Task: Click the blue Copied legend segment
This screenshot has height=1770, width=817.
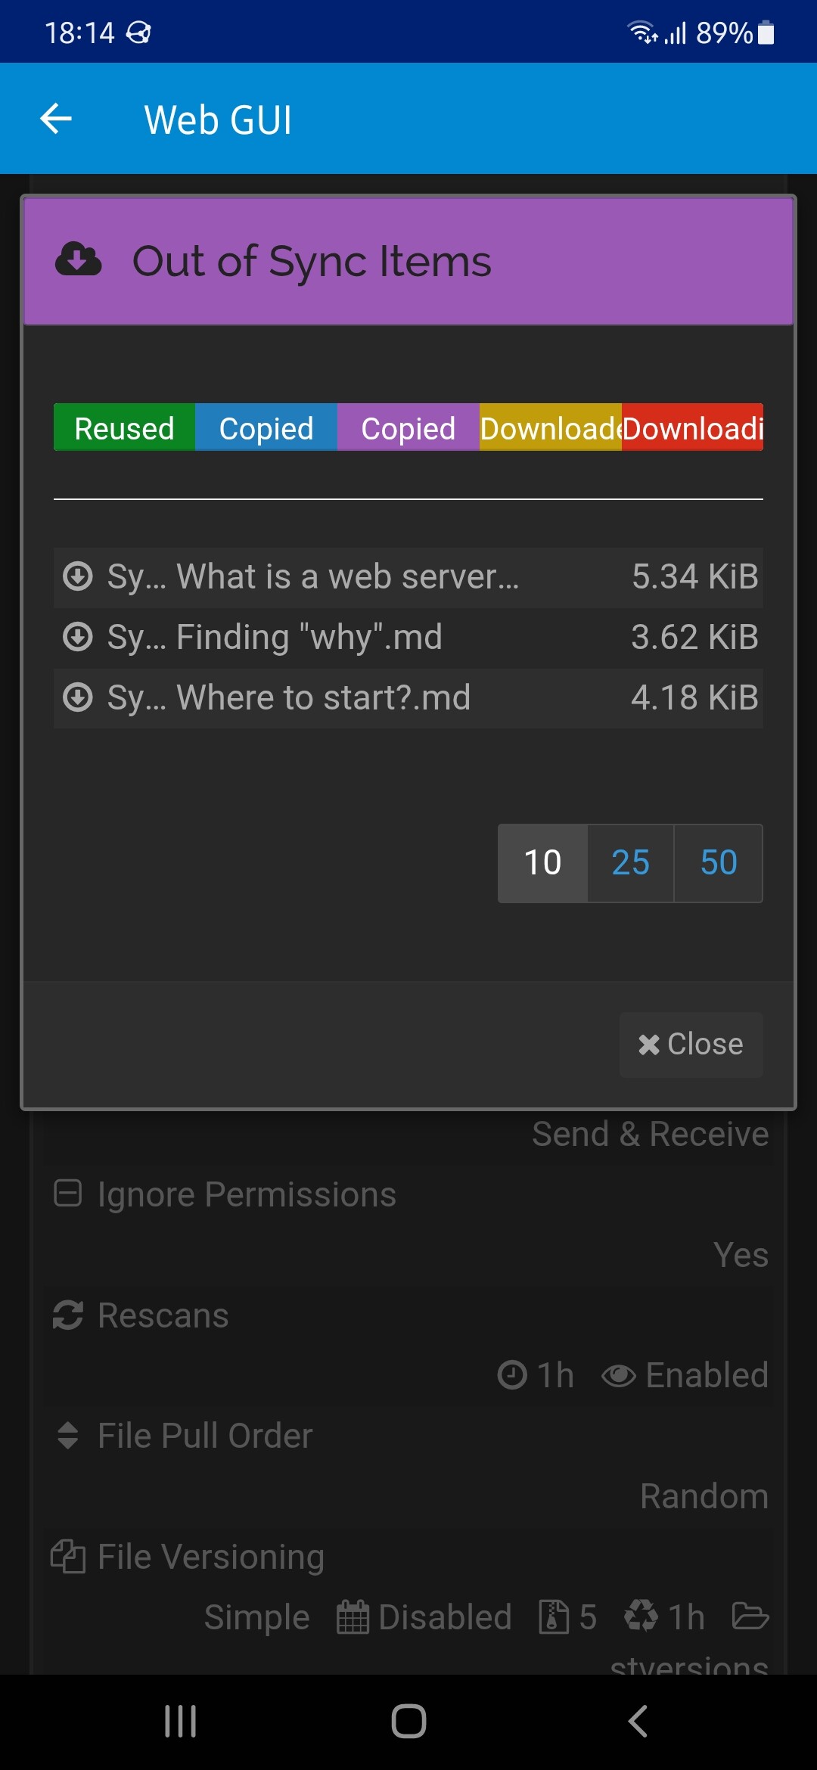Action: coord(266,428)
